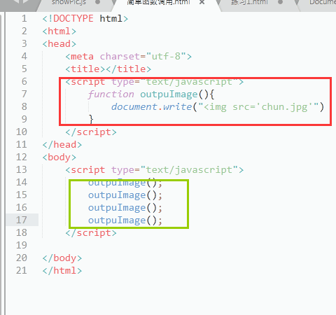Viewport: 336px width, 315px height.
Task: Click line number 1 in gutter
Action: click(24, 18)
